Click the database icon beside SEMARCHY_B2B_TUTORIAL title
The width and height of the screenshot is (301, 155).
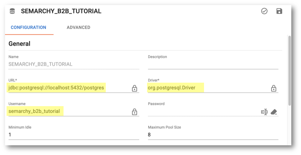click(12, 11)
